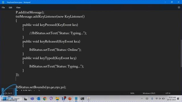
Task: Click the UTF-8 encoding indicator
Action: (168, 93)
